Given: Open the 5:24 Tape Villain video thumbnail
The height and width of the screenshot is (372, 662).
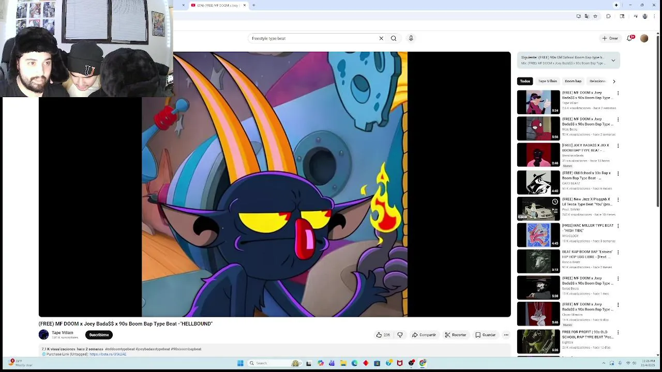Looking at the screenshot, I should (x=538, y=102).
